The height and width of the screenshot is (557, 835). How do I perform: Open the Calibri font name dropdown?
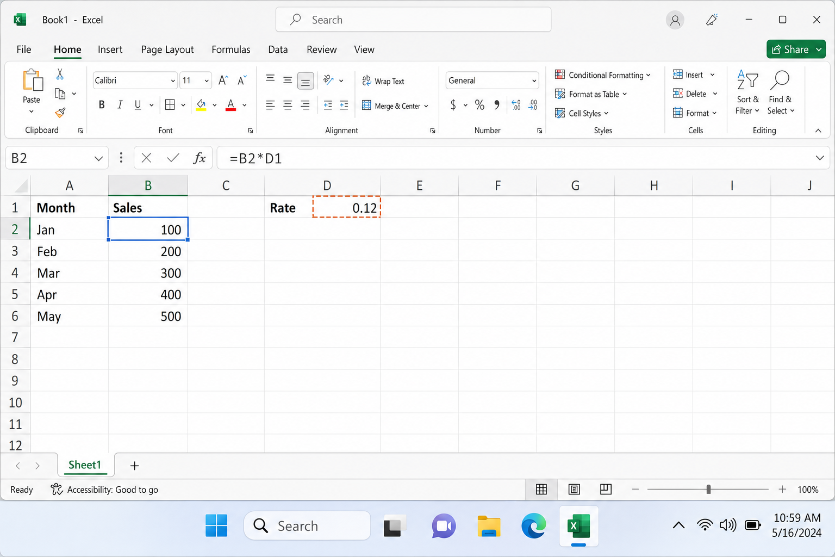[173, 81]
